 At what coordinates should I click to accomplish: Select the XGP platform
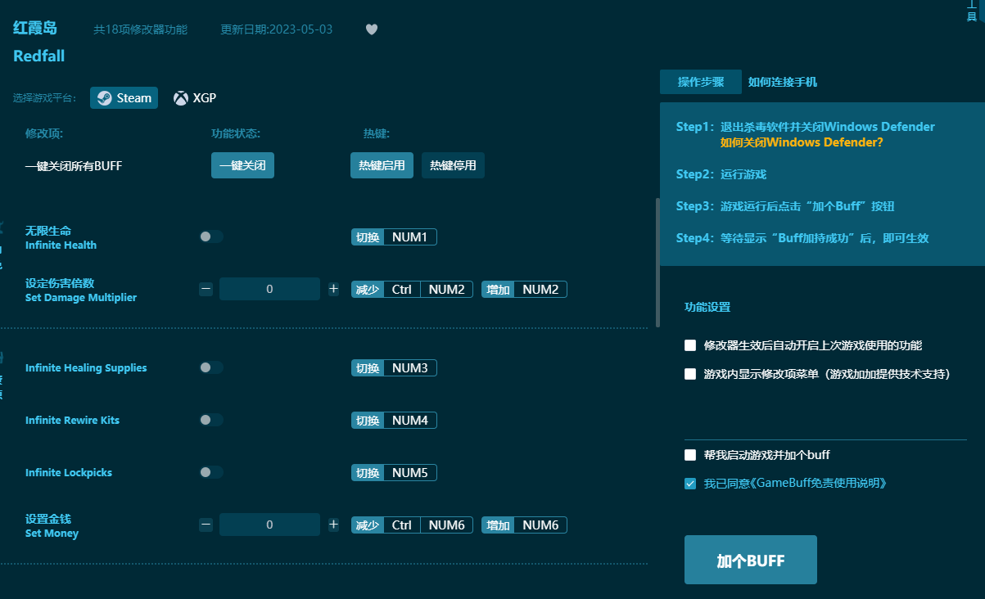[x=195, y=98]
